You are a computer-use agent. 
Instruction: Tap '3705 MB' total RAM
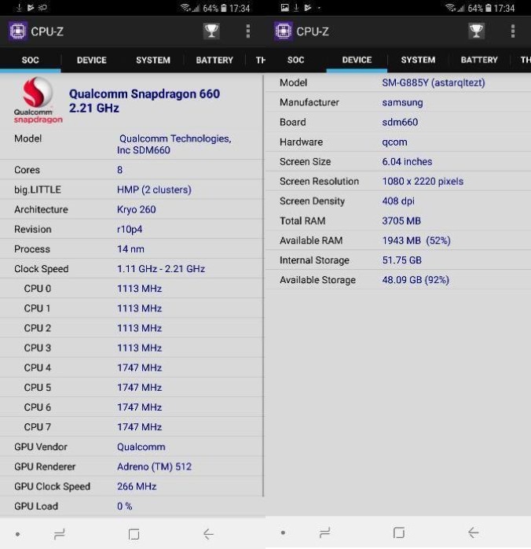click(x=401, y=221)
